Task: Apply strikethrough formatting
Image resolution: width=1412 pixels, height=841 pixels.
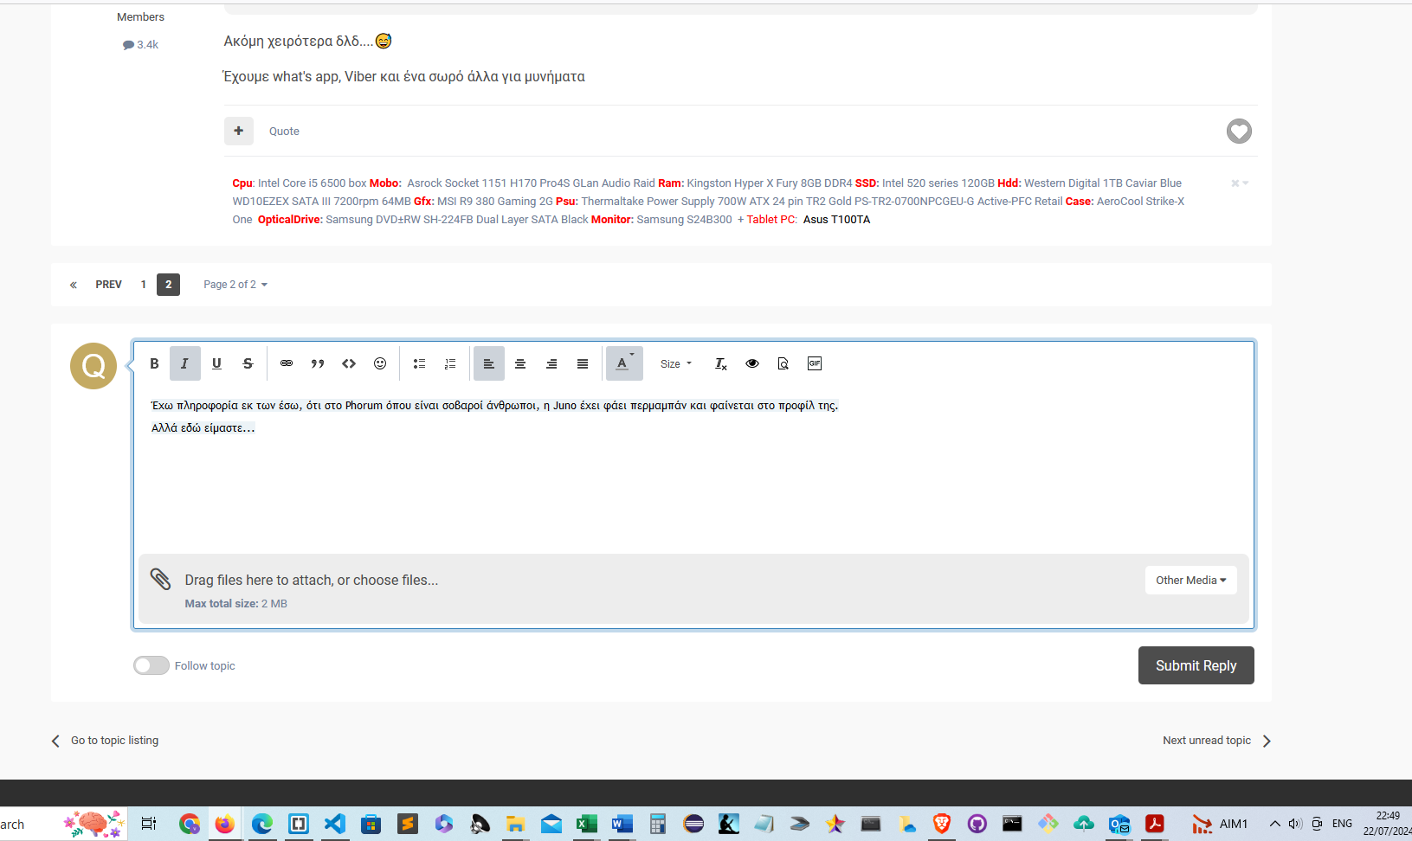Action: 248,363
